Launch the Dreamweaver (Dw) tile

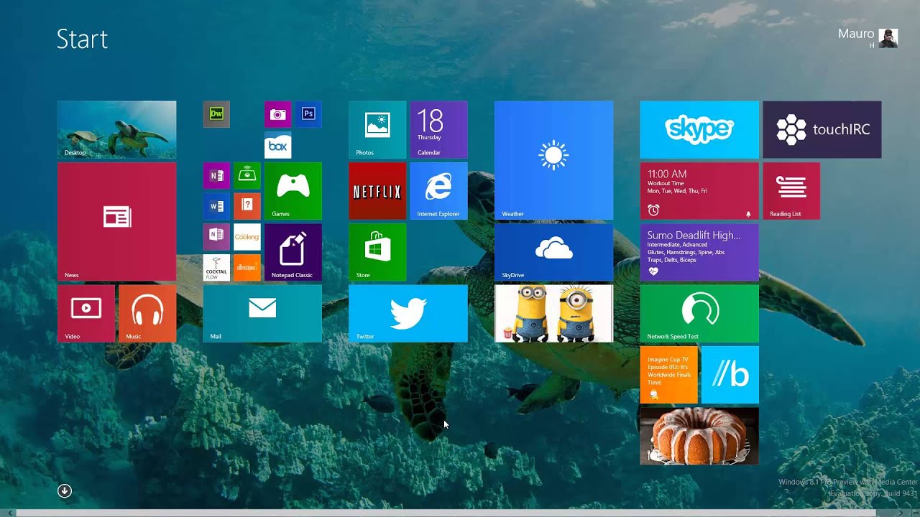[216, 114]
